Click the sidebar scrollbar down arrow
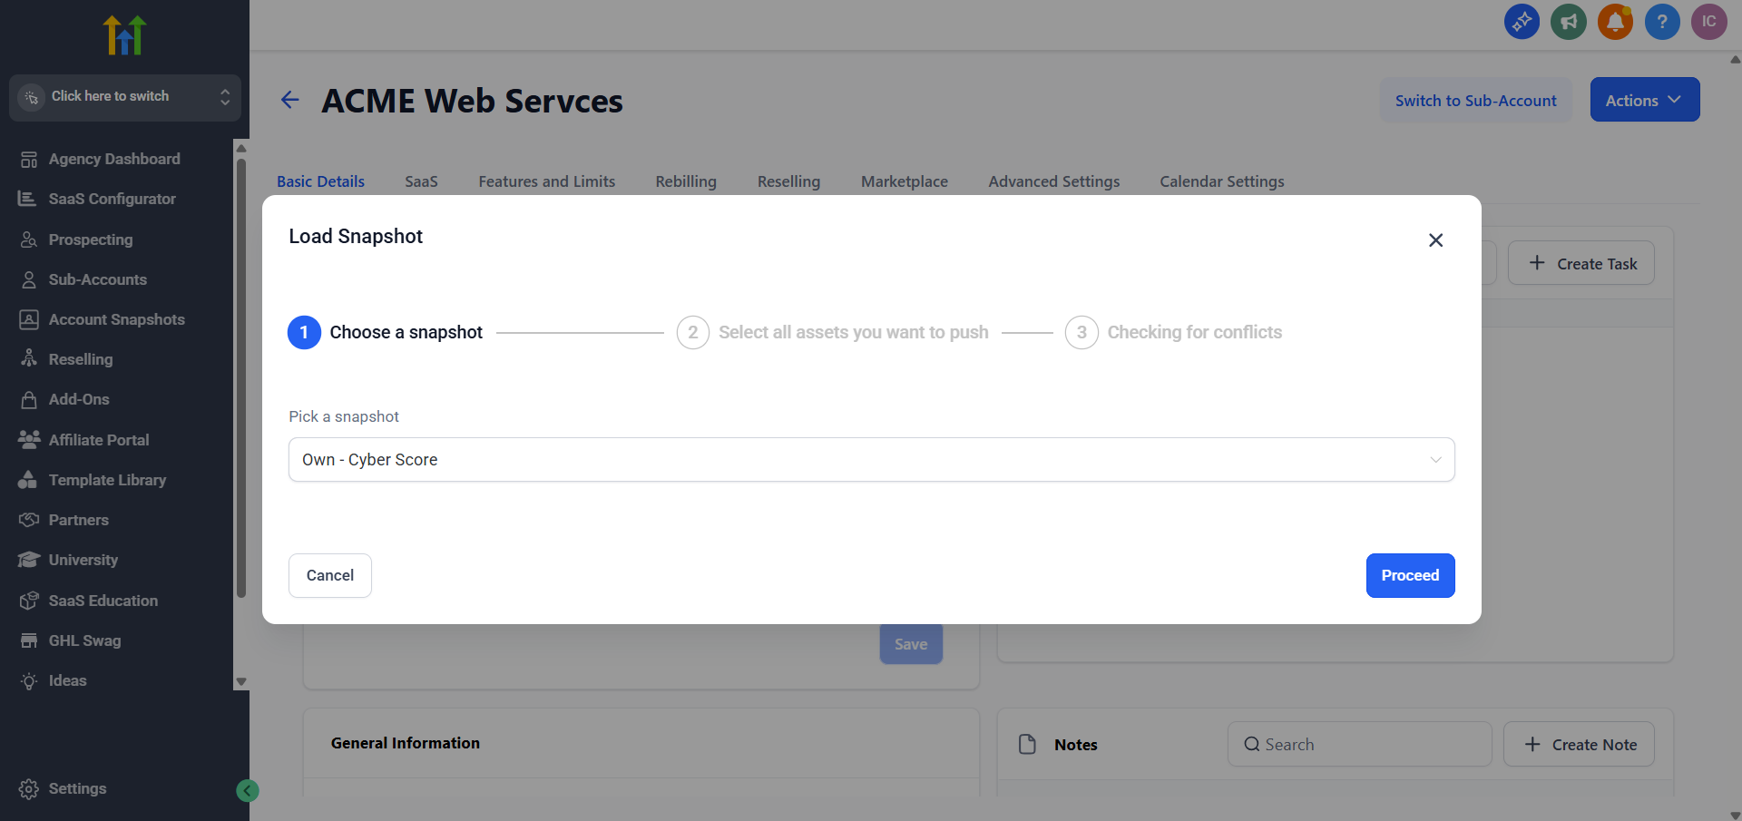The image size is (1742, 821). tap(241, 681)
